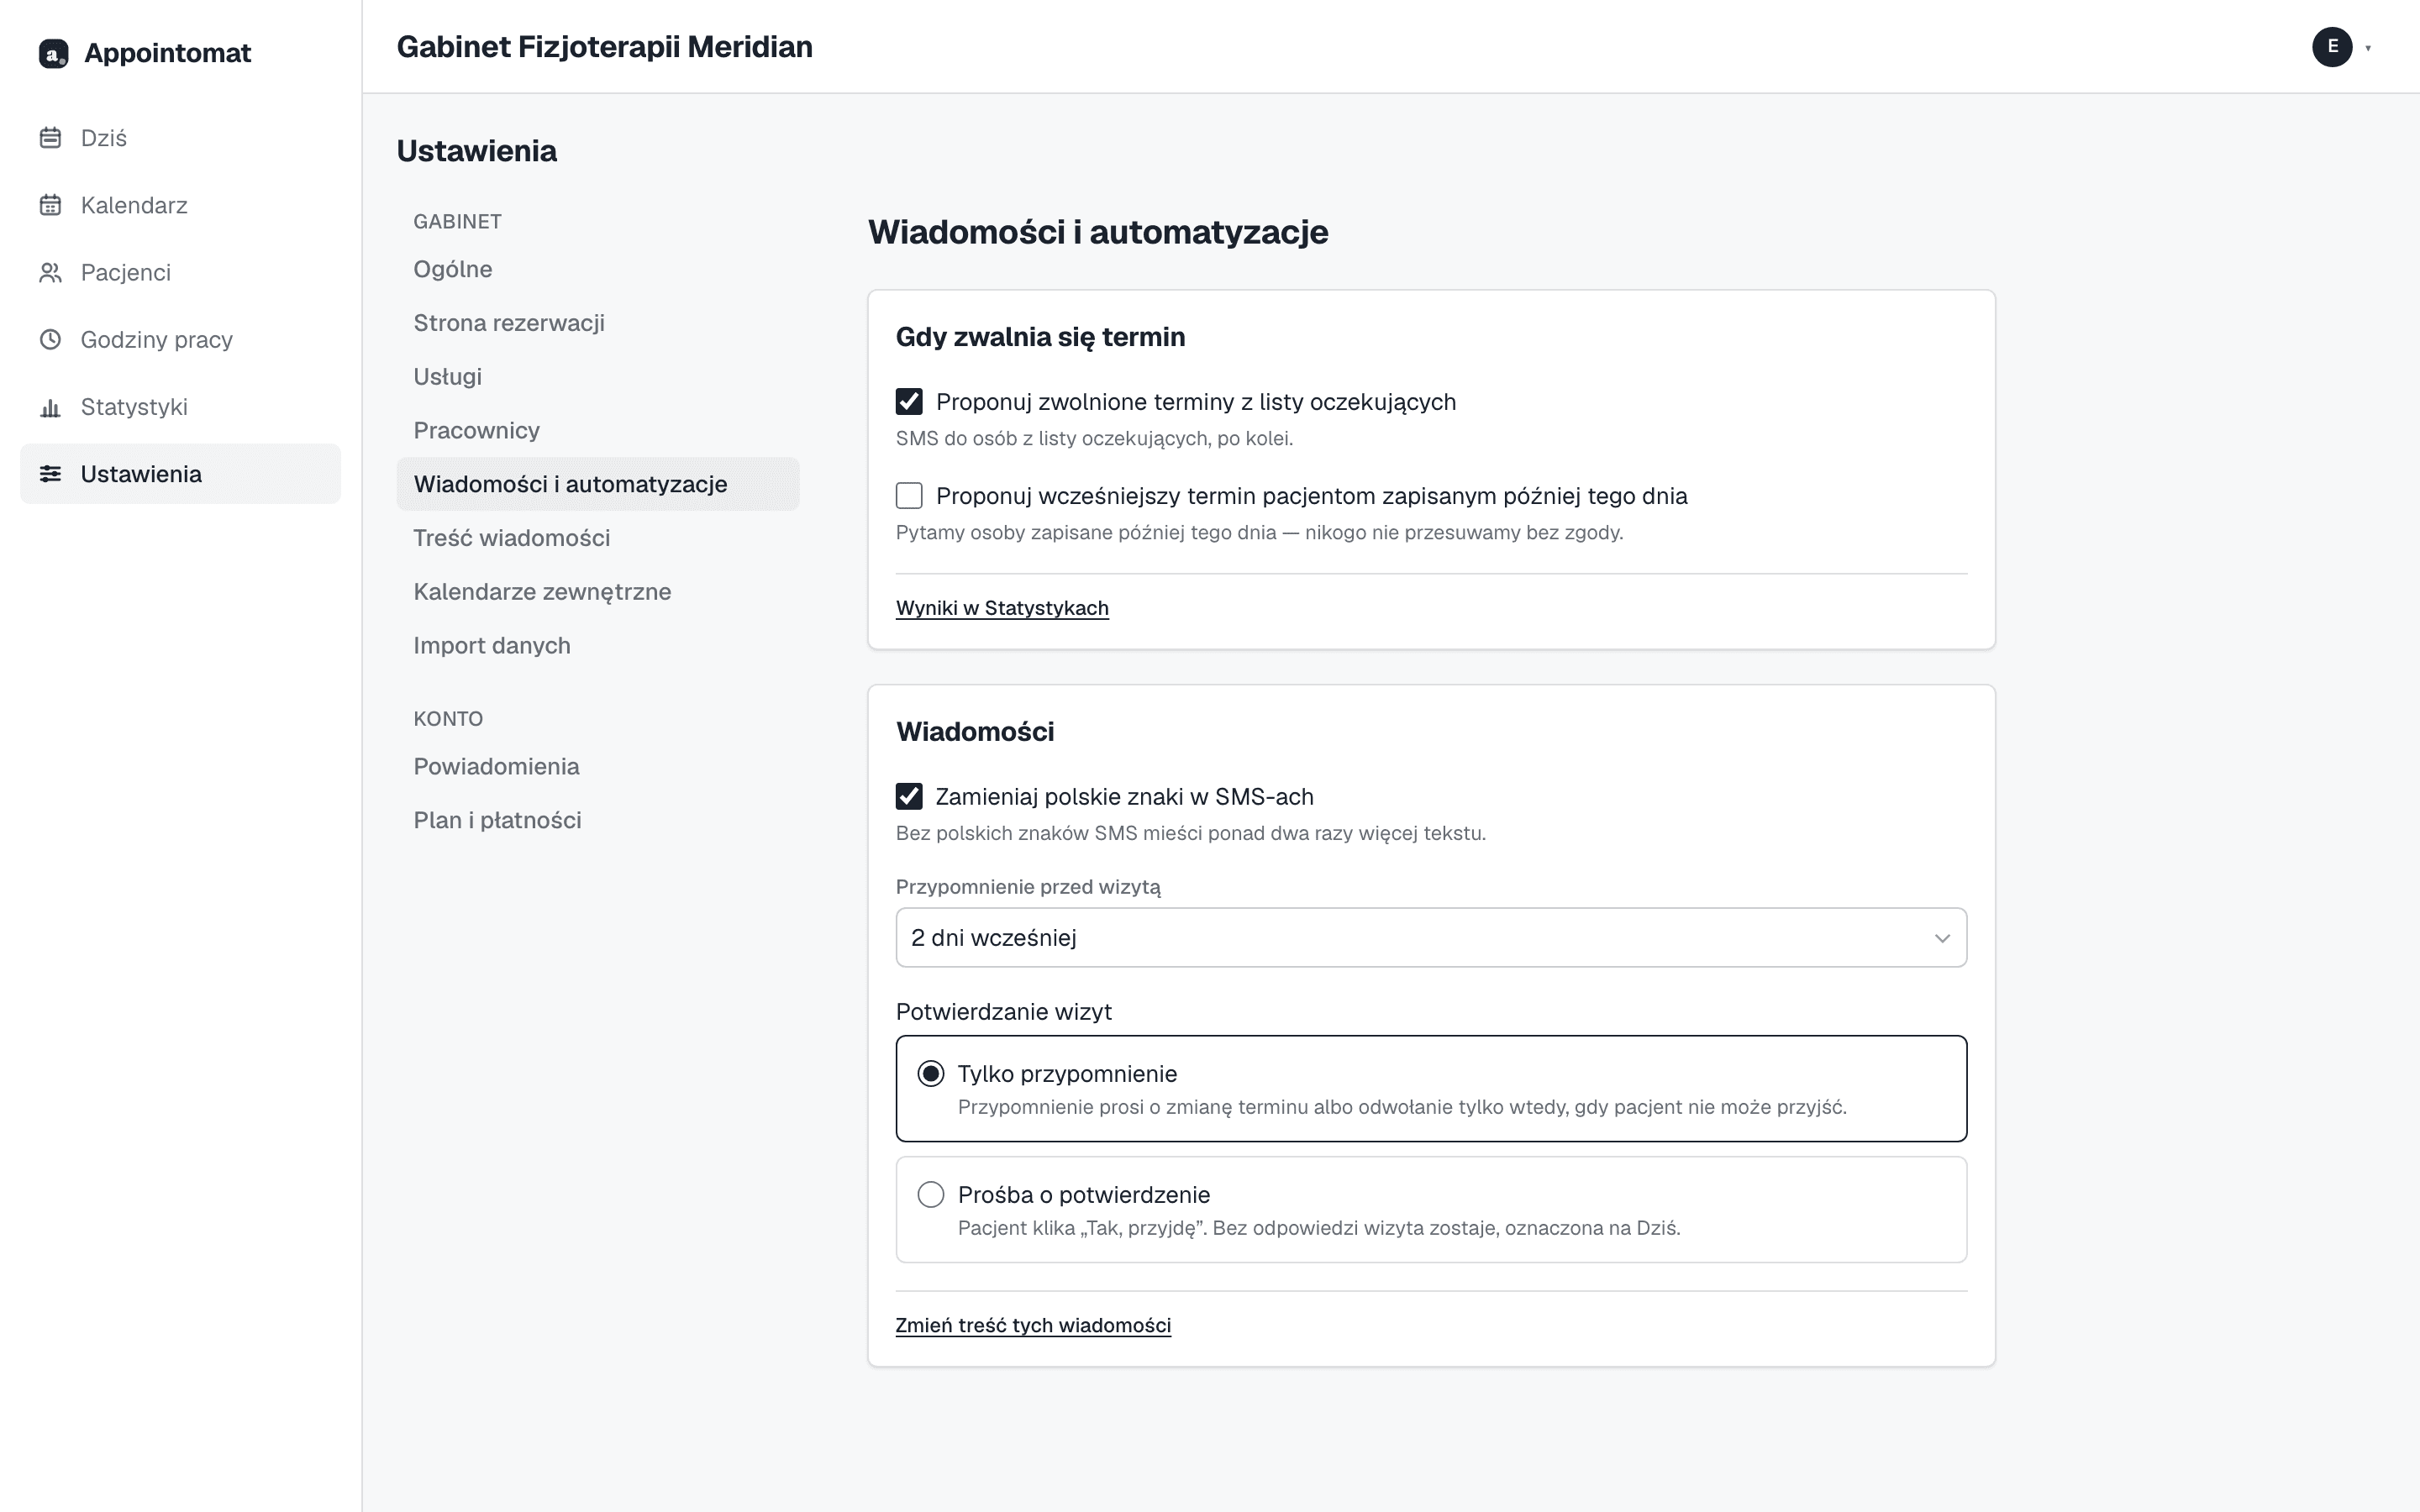
Task: Click chevron on 2 dni wcześniej select
Action: point(1942,938)
